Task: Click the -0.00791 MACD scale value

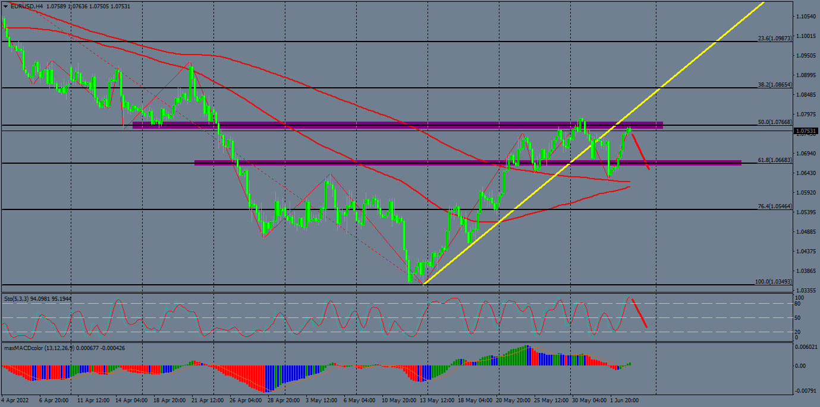Action: 806,391
